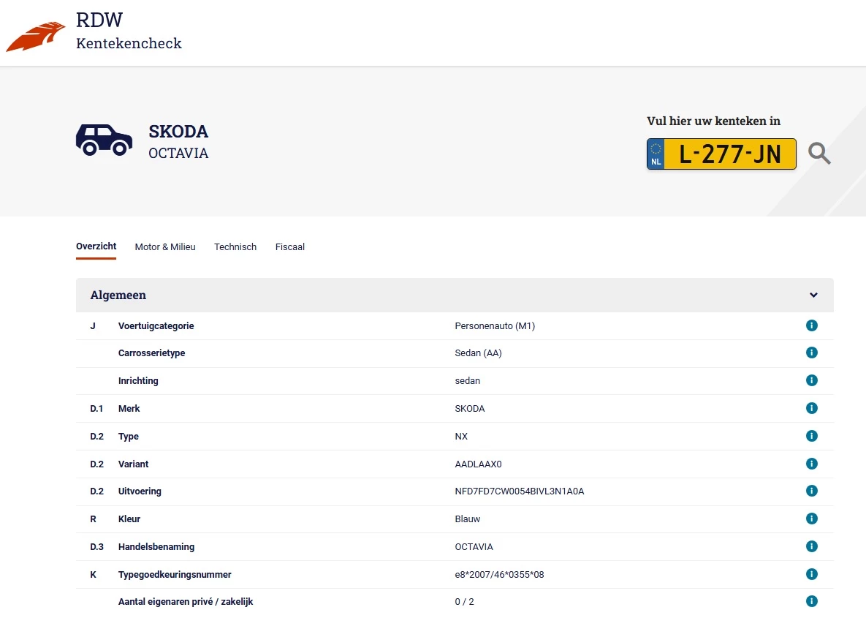The height and width of the screenshot is (618, 866).
Task: Click Handelsbenaming info icon
Action: point(811,546)
